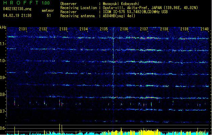The image size is (212, 135).
Task: Select the observer name Masayuki Kobayashi
Action: click(121, 4)
